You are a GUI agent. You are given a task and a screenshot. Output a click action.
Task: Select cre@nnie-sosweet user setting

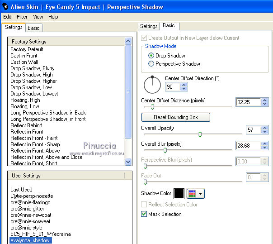point(30,221)
